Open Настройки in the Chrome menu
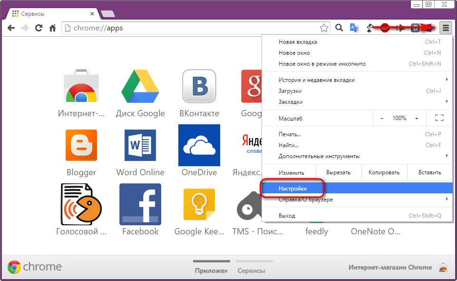 (x=357, y=189)
